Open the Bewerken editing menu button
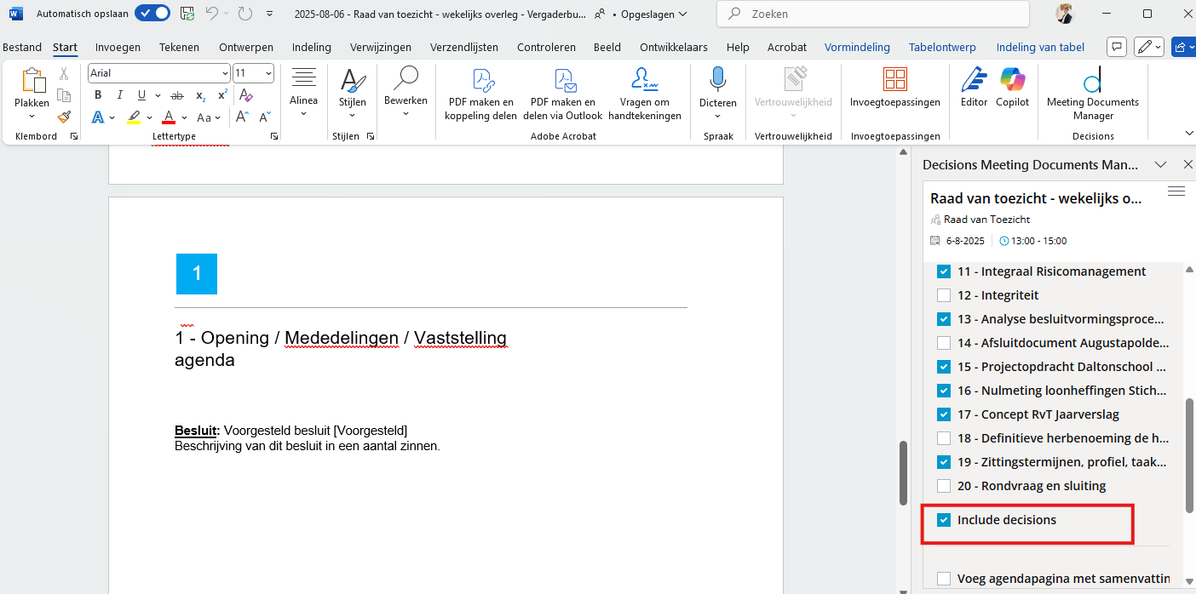This screenshot has width=1196, height=594. coord(405,94)
